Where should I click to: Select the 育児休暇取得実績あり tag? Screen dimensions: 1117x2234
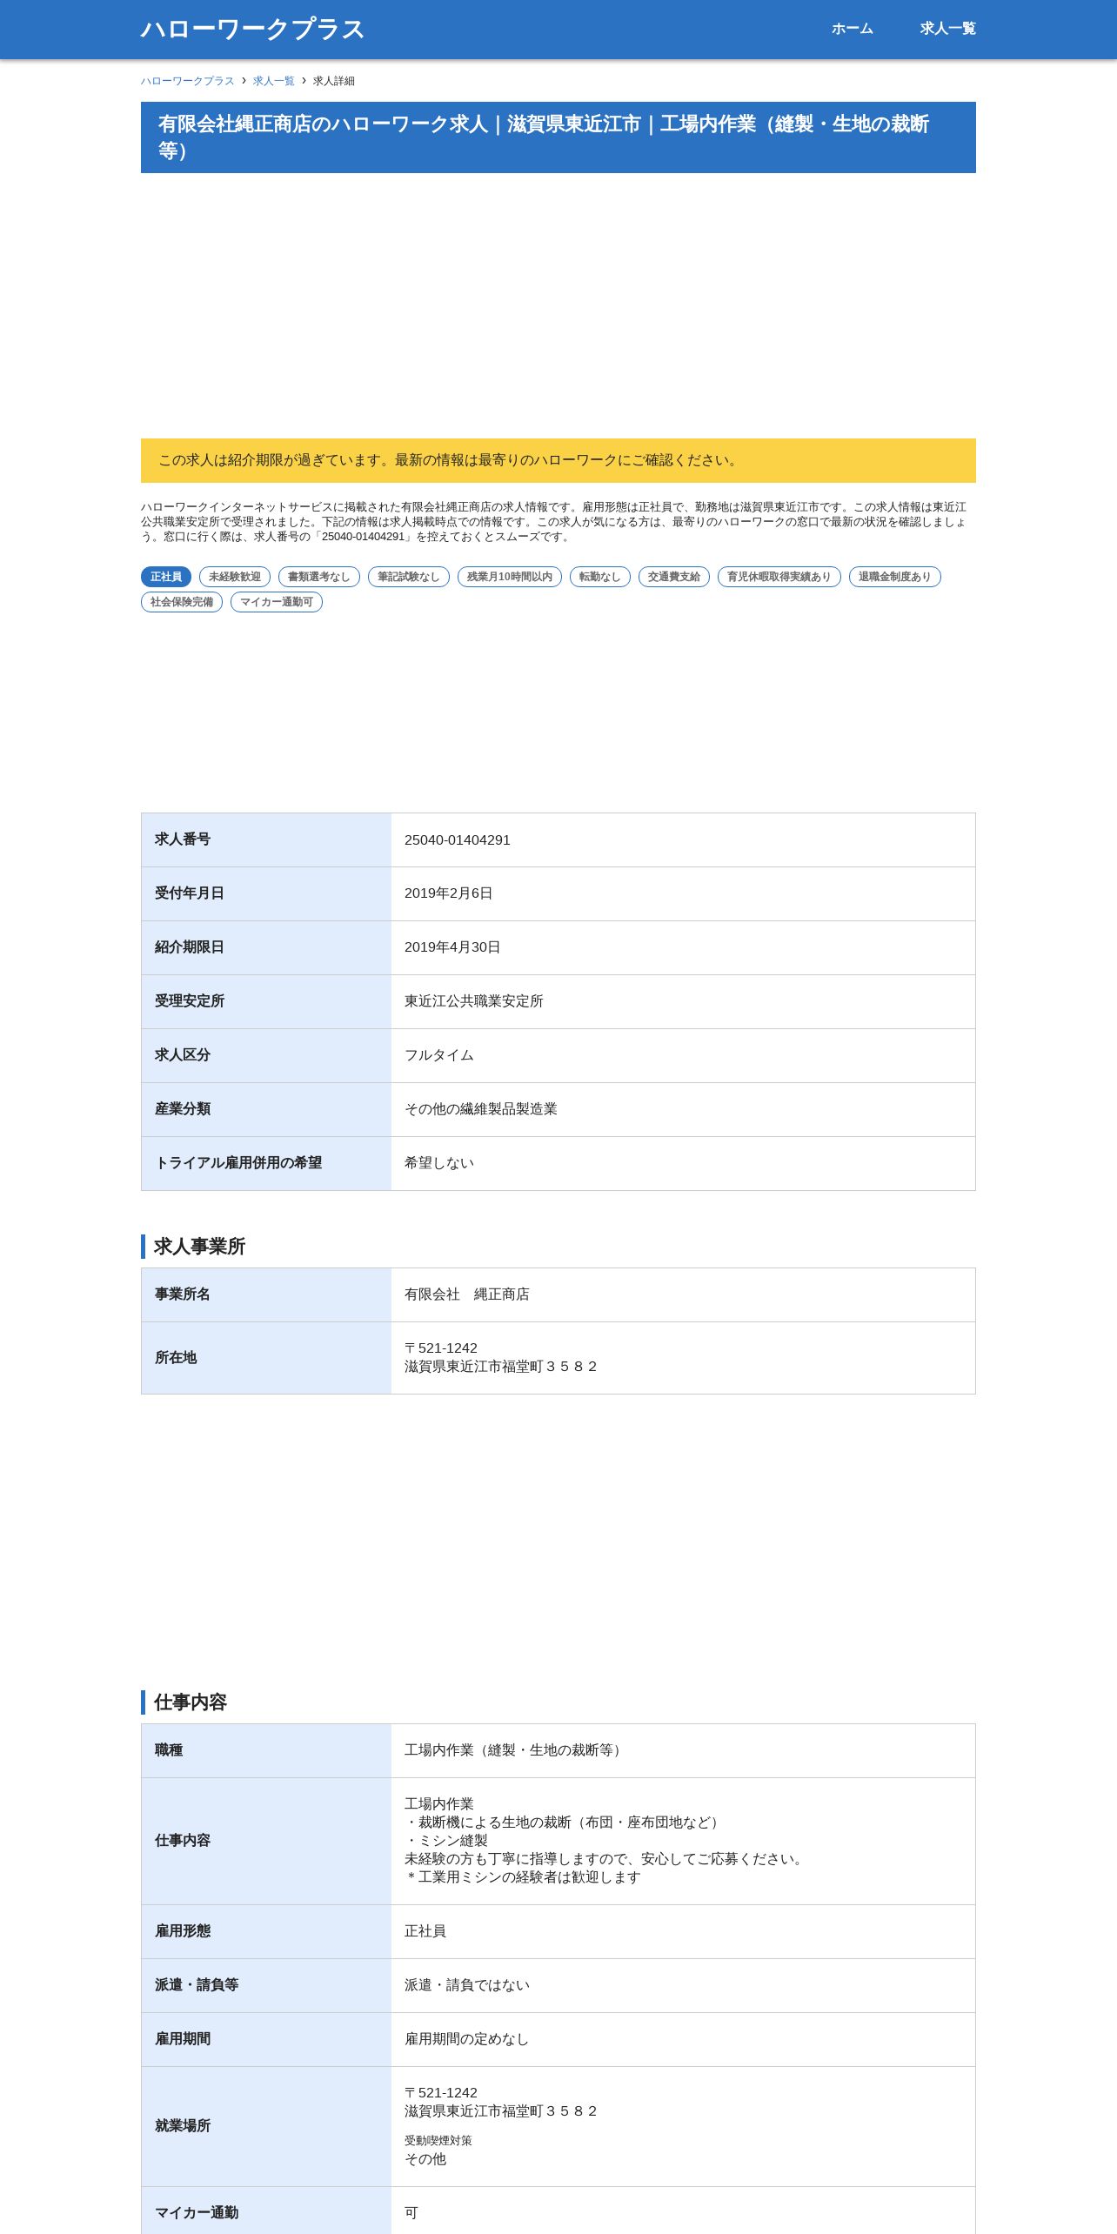pyautogui.click(x=779, y=577)
